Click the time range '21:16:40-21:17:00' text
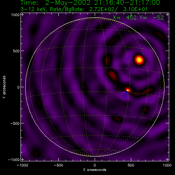 coord(127,3)
